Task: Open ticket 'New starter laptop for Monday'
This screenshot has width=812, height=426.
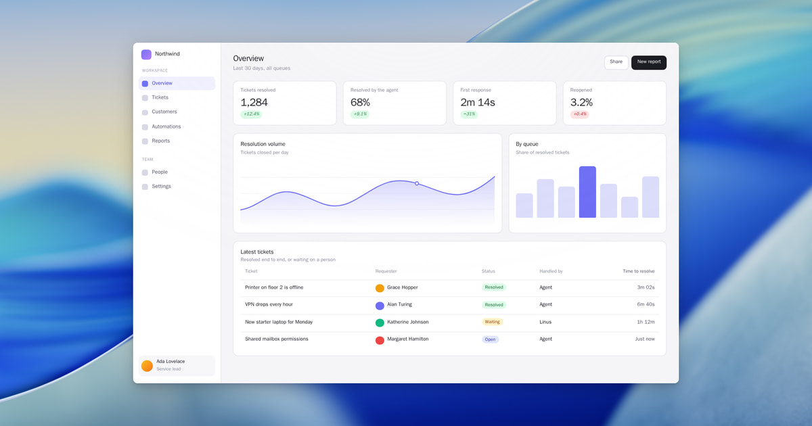Action: point(279,322)
